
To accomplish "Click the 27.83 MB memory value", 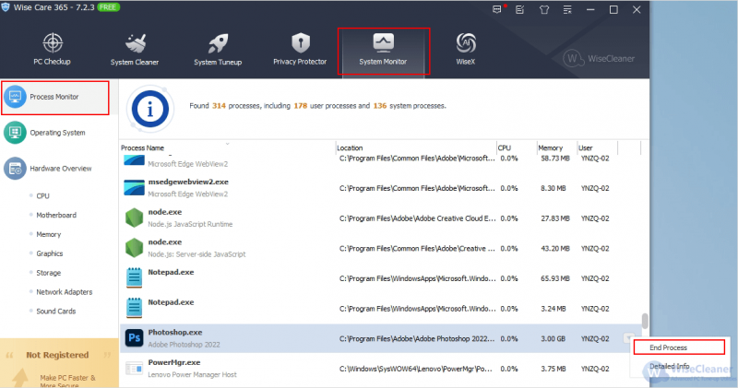I will click(x=555, y=218).
